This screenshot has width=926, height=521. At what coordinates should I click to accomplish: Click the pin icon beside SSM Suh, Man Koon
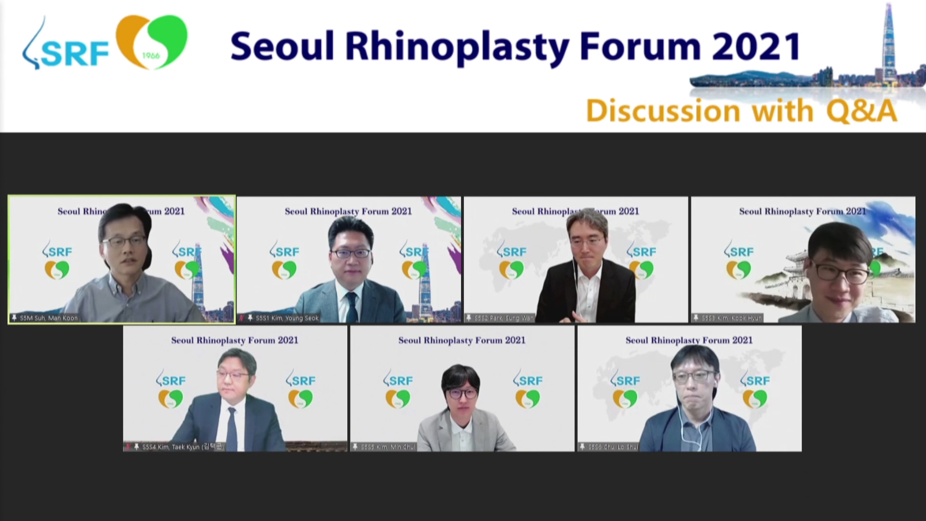(x=14, y=318)
